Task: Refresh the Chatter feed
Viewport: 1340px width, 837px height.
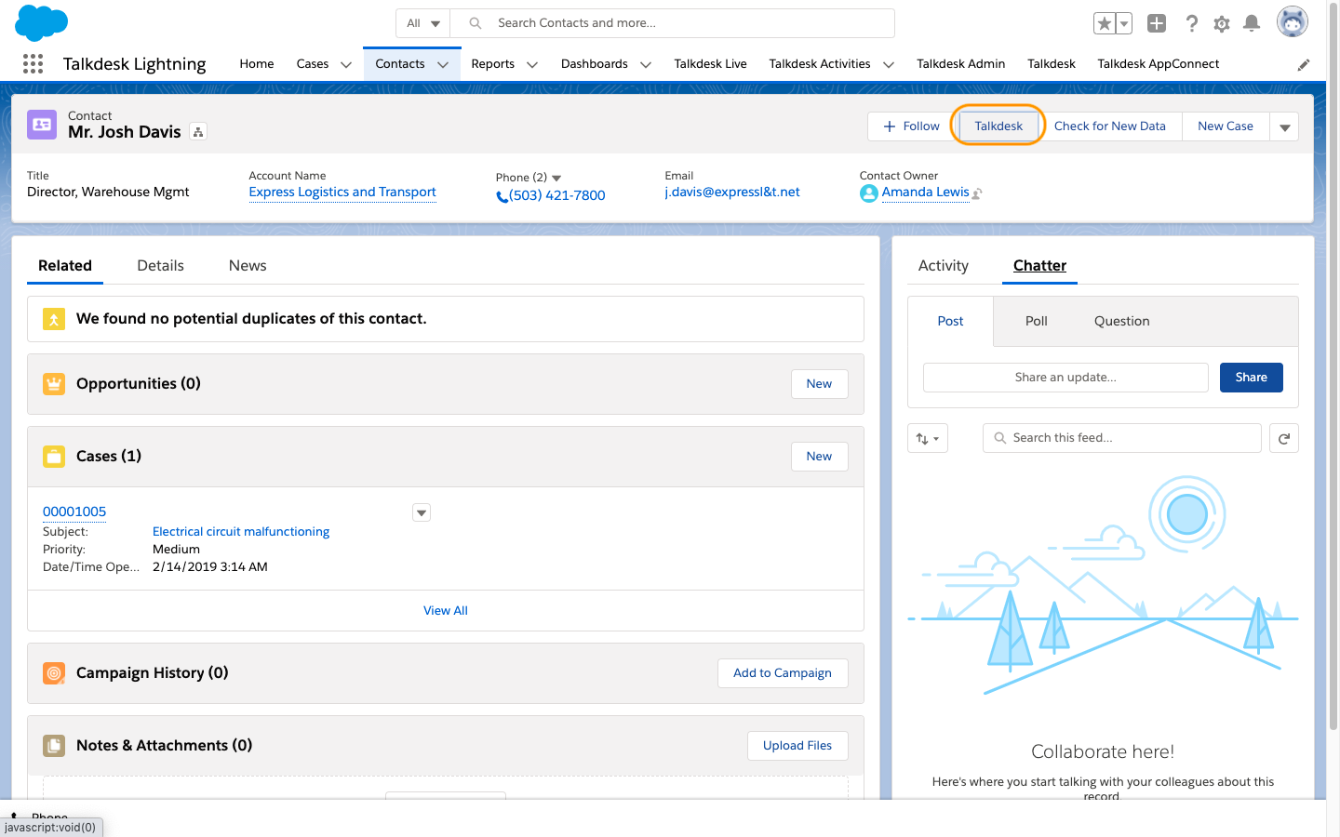Action: [1284, 438]
